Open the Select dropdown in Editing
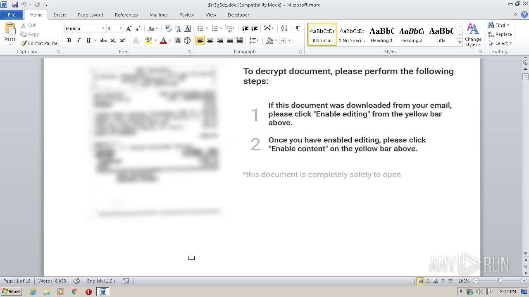The image size is (529, 297). pos(500,43)
